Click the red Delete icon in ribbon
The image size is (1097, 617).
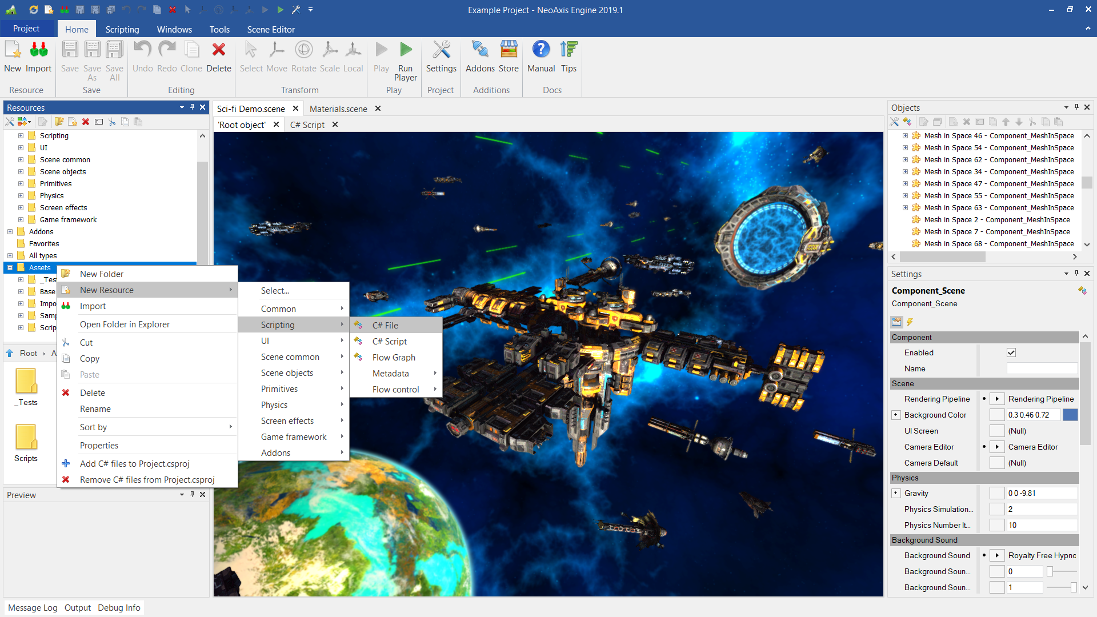(x=218, y=50)
